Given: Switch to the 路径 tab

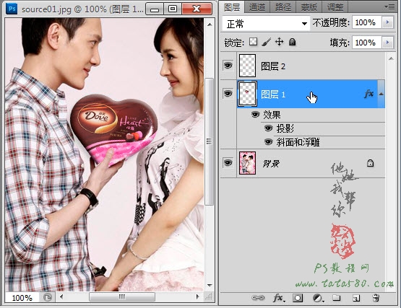Looking at the screenshot, I should [283, 7].
